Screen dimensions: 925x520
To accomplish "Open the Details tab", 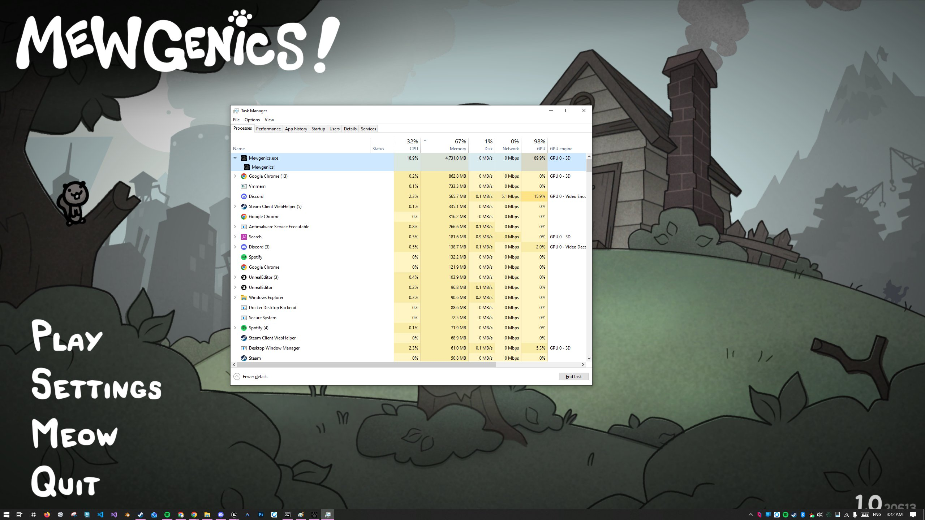I will [350, 129].
